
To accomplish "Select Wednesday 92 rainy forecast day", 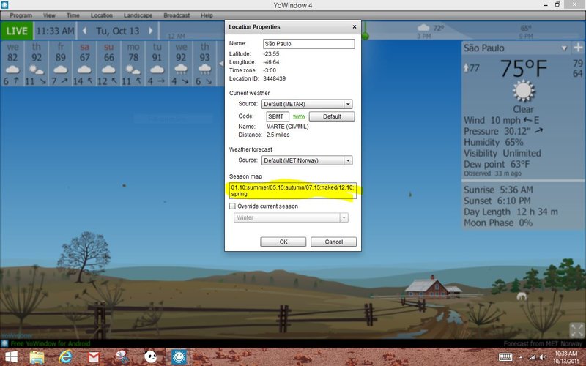I will coord(181,64).
